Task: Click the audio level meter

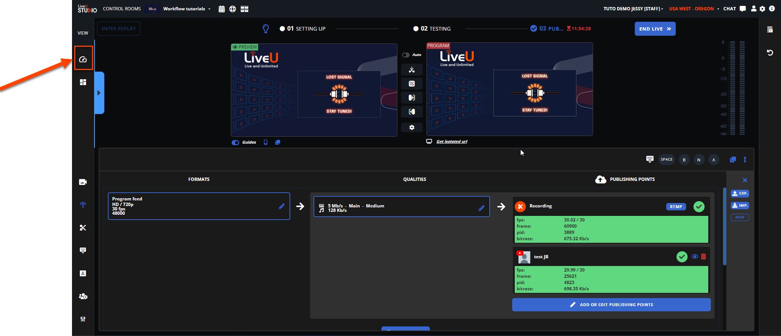Action: pyautogui.click(x=737, y=88)
